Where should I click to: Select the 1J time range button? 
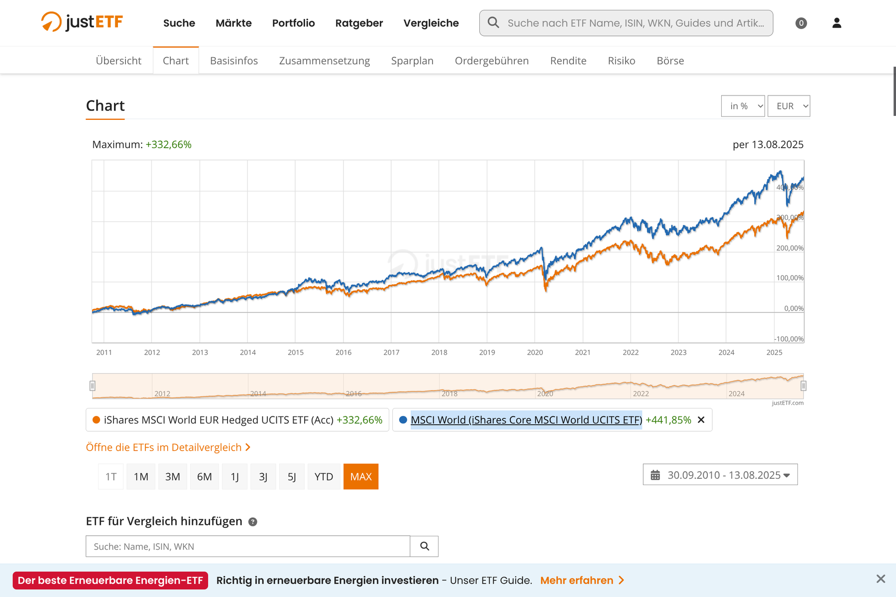coord(235,477)
